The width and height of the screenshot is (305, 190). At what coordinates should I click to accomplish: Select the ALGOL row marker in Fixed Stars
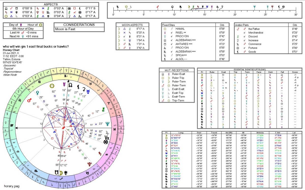click(x=165, y=59)
